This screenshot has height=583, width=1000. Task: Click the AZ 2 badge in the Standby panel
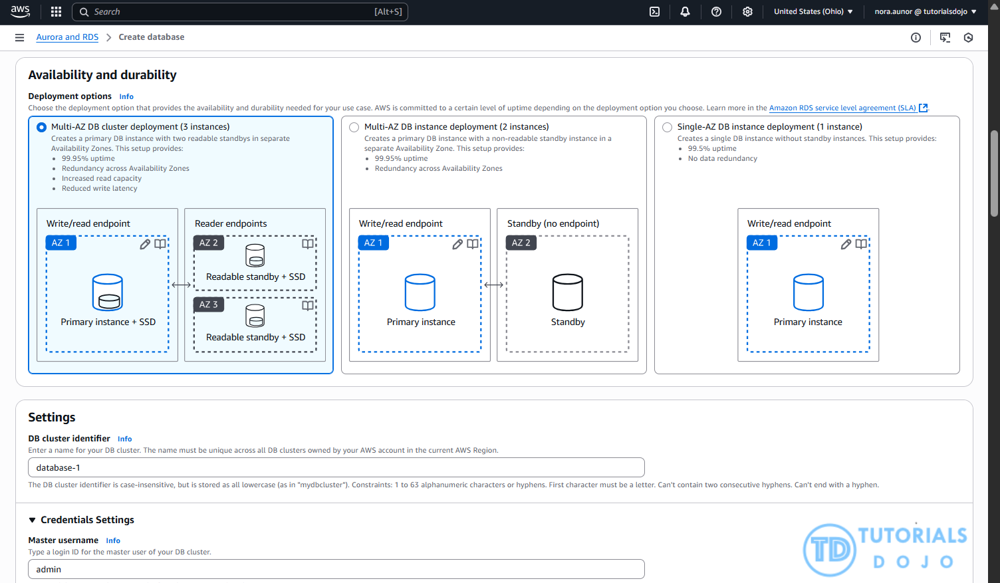pos(521,243)
